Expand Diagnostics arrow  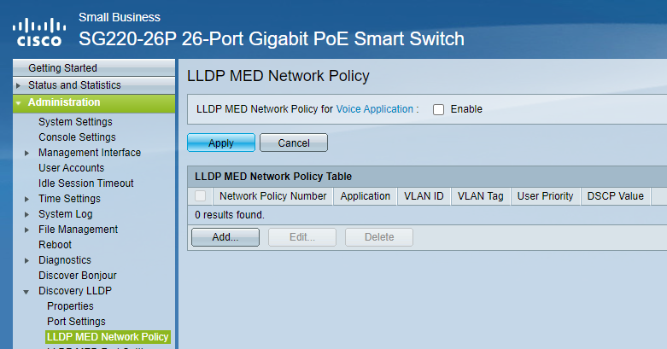click(26, 260)
